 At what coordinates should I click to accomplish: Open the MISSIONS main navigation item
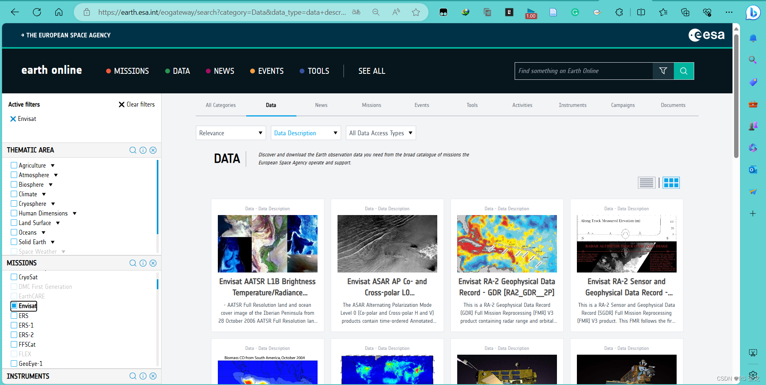coord(127,71)
